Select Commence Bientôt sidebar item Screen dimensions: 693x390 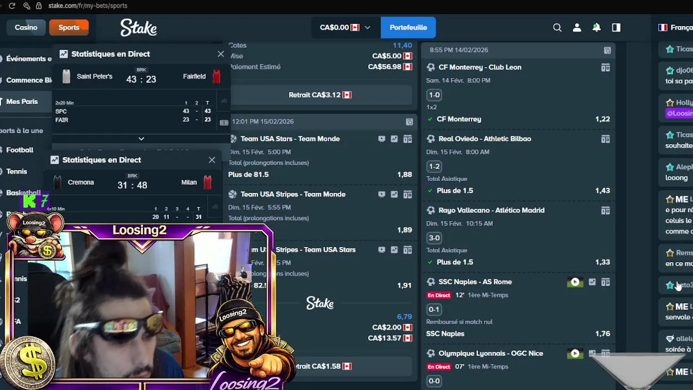[26, 80]
